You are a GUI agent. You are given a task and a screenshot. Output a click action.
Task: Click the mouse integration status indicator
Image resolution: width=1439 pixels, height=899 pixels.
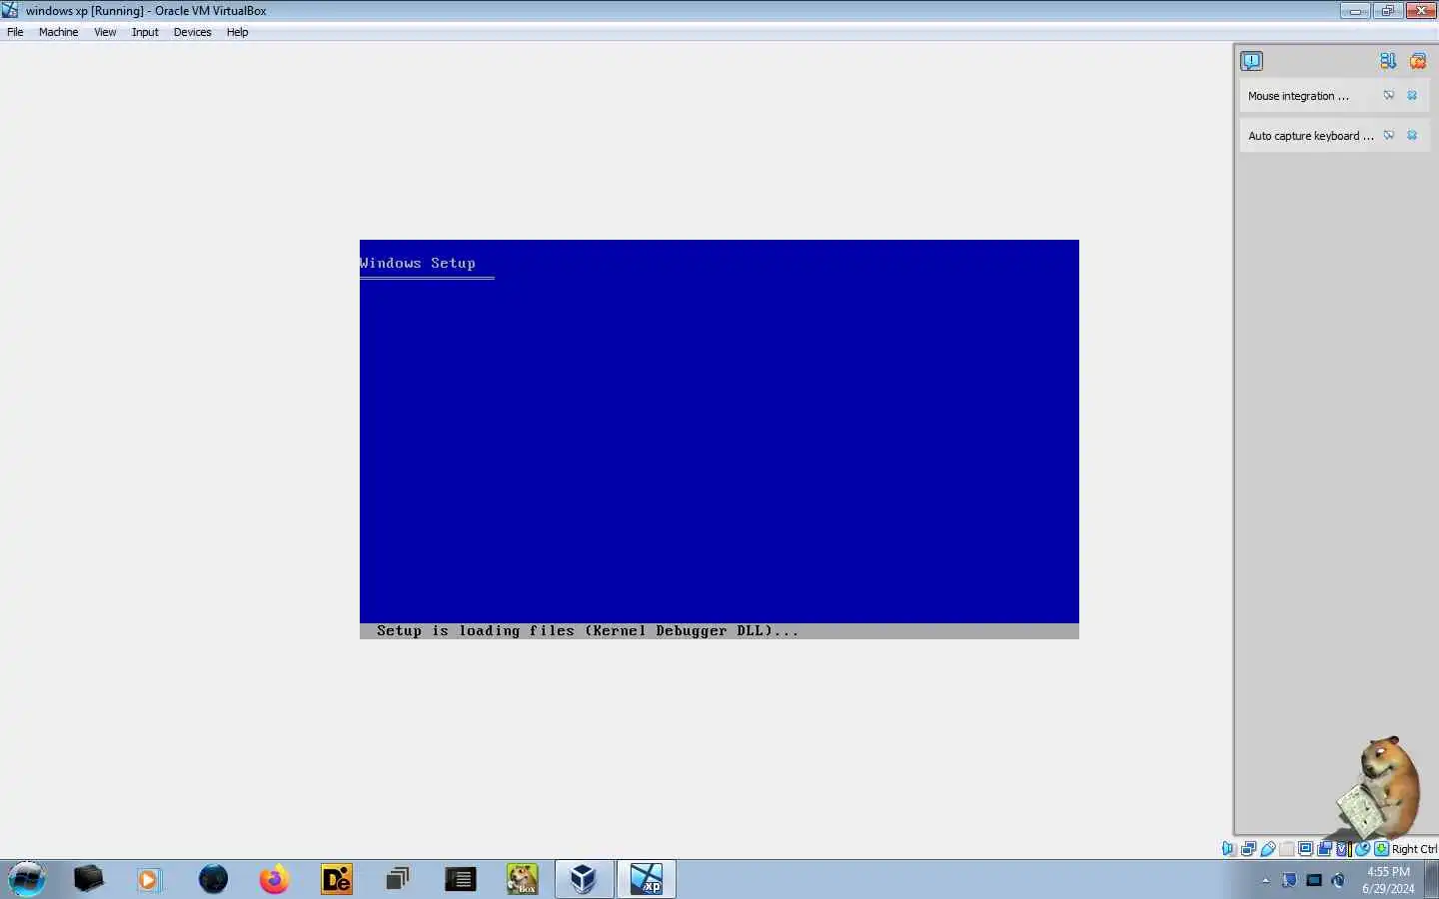[1362, 849]
